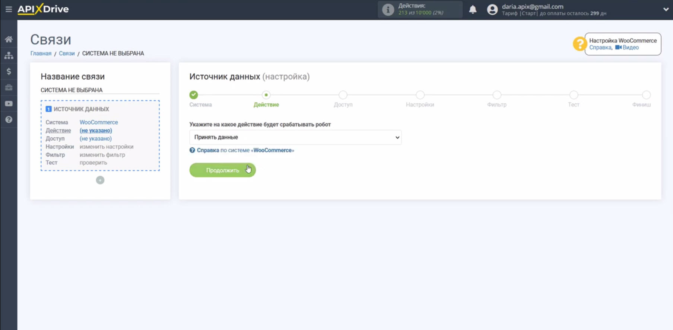Go to Главная breadcrumb
The width and height of the screenshot is (673, 330).
tap(41, 53)
